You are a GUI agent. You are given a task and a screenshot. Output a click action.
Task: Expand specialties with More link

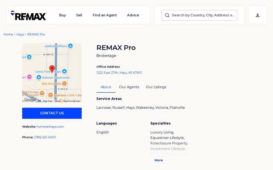(159, 160)
